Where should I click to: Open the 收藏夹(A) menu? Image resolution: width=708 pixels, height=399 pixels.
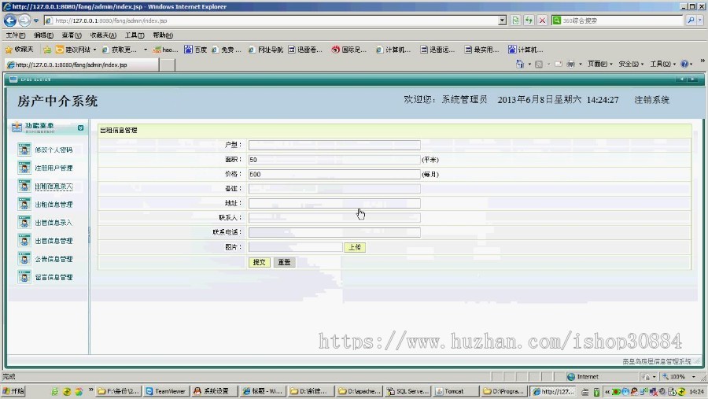(103, 35)
